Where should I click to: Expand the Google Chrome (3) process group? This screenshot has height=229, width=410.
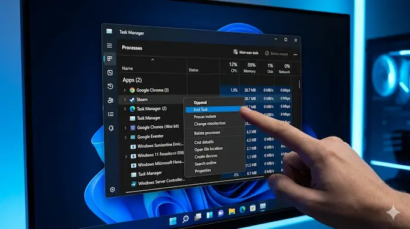pos(125,90)
